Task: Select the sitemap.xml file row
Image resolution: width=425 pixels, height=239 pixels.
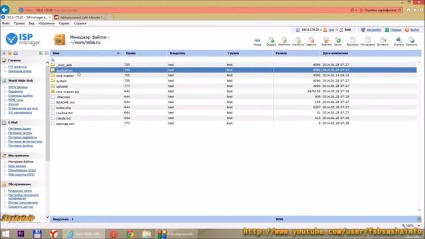Action: coord(233,123)
